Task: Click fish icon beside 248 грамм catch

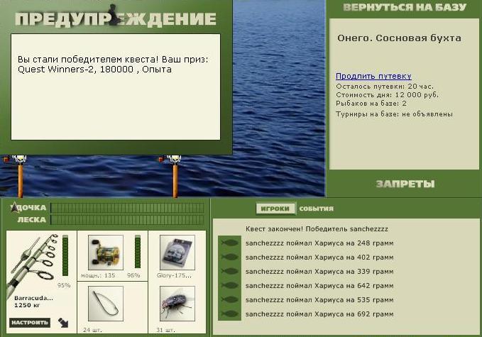Action: point(229,243)
